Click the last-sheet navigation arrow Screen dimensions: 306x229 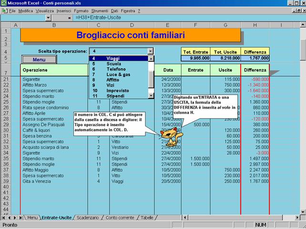pos(22,218)
